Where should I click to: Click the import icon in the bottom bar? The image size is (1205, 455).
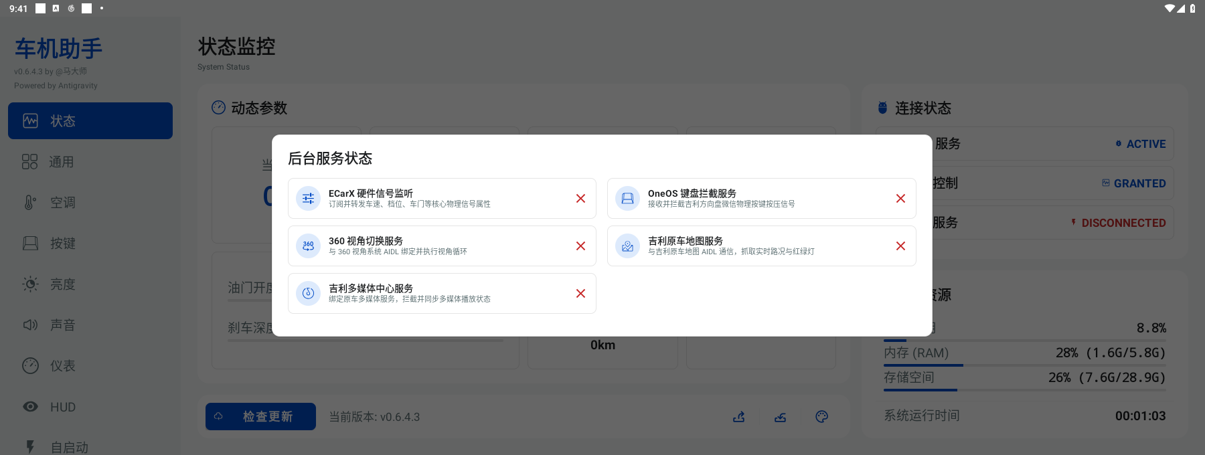coord(781,417)
